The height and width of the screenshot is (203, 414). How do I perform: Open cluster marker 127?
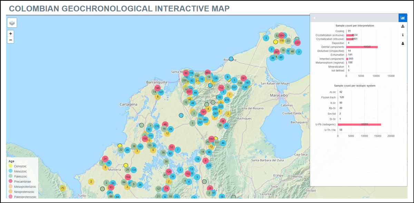tap(158, 188)
